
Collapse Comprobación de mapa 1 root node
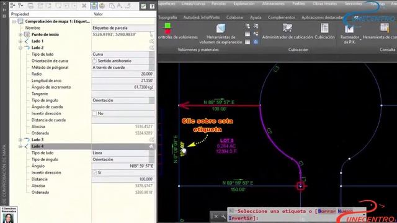tap(14, 22)
